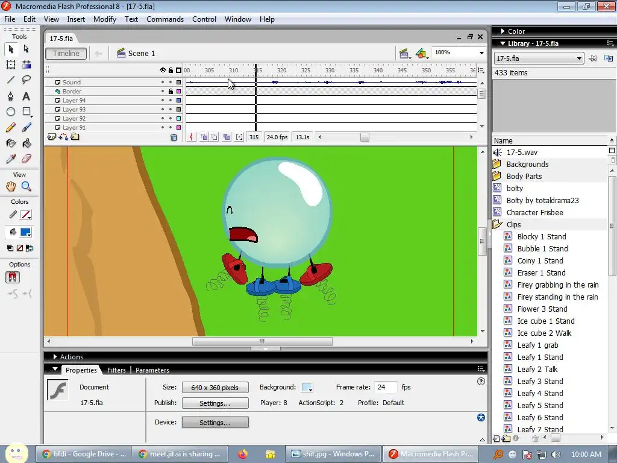617x463 pixels.
Task: Toggle outline square for Layer 93
Action: tap(178, 110)
